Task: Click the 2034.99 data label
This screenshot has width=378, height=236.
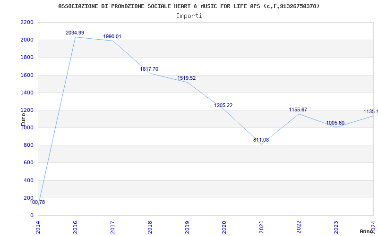Action: coord(75,33)
